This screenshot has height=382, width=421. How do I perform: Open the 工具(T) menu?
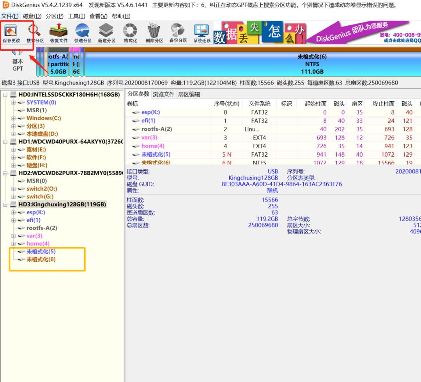[76, 16]
